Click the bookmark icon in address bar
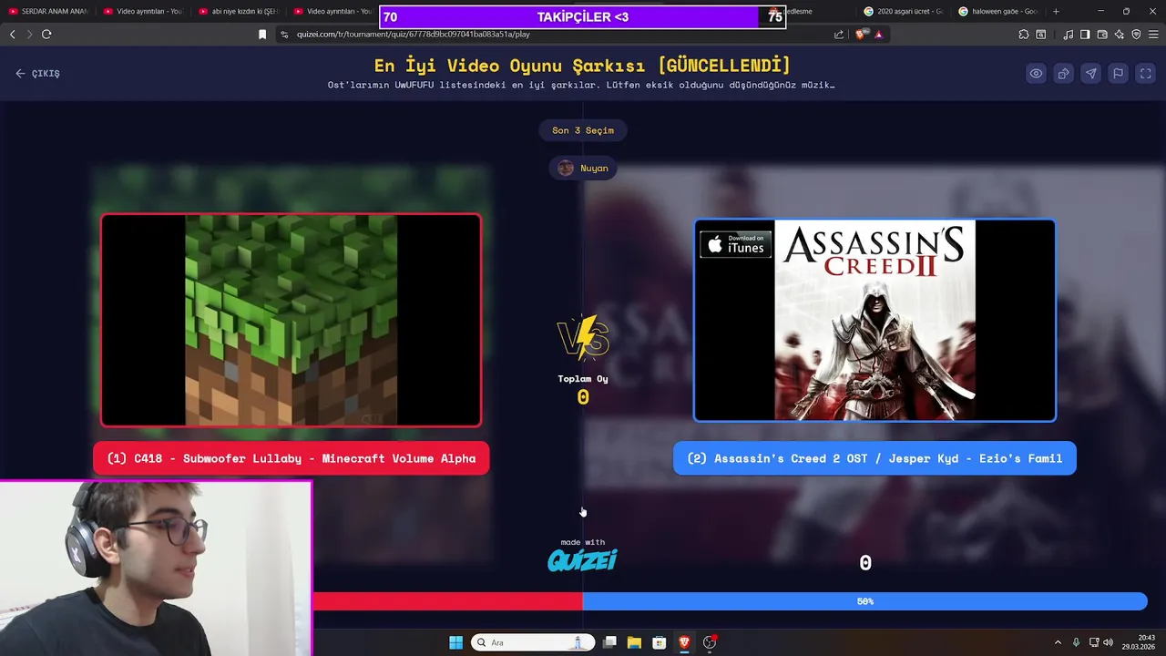 262,34
